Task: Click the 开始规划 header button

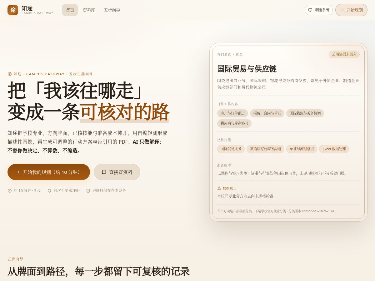Action: click(351, 10)
